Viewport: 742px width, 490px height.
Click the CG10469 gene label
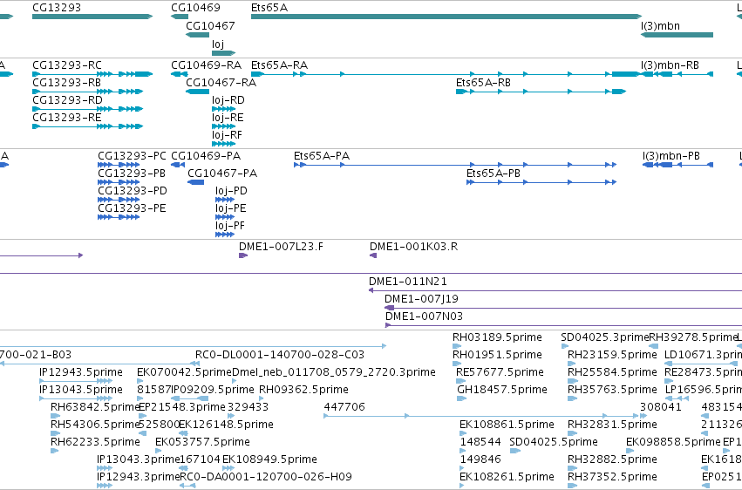point(195,8)
